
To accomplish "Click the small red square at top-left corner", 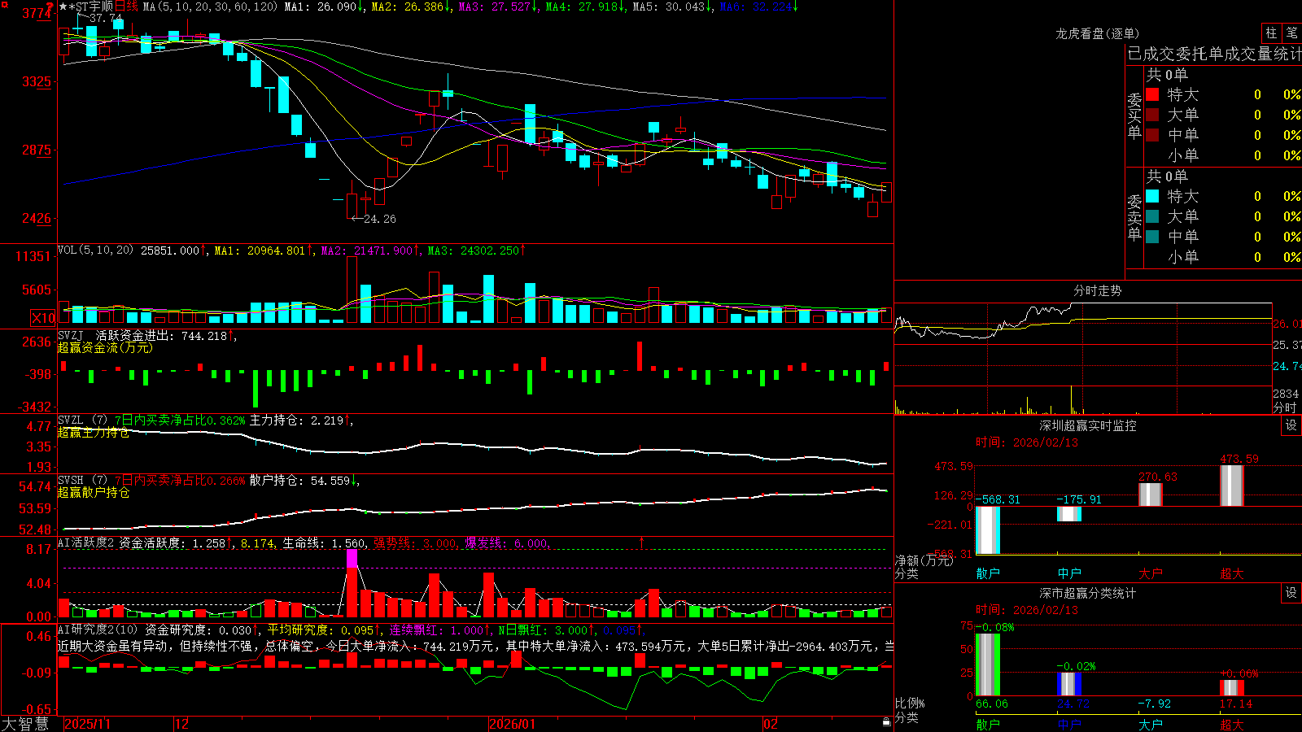I will pyautogui.click(x=2, y=3).
